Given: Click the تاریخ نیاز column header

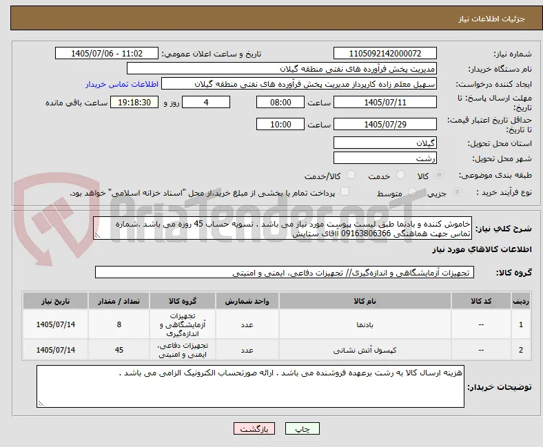Looking at the screenshot, I should point(55,301).
